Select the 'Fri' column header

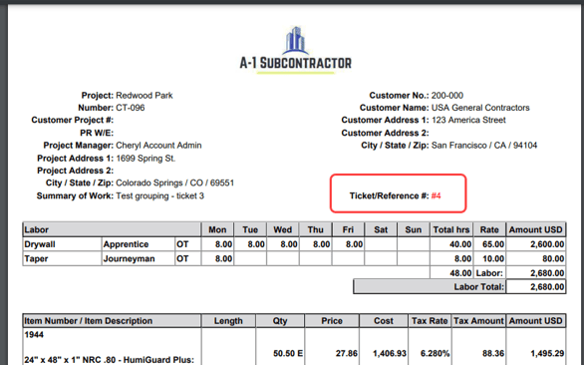click(x=348, y=229)
